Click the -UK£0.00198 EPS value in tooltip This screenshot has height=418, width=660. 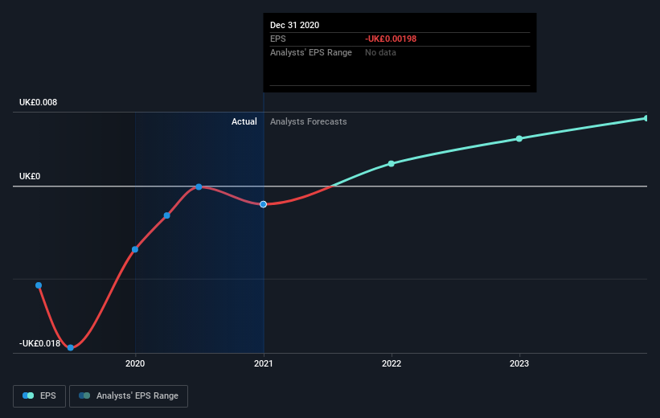point(391,39)
